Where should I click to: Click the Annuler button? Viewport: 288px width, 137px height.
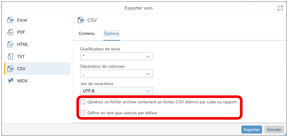point(274,130)
